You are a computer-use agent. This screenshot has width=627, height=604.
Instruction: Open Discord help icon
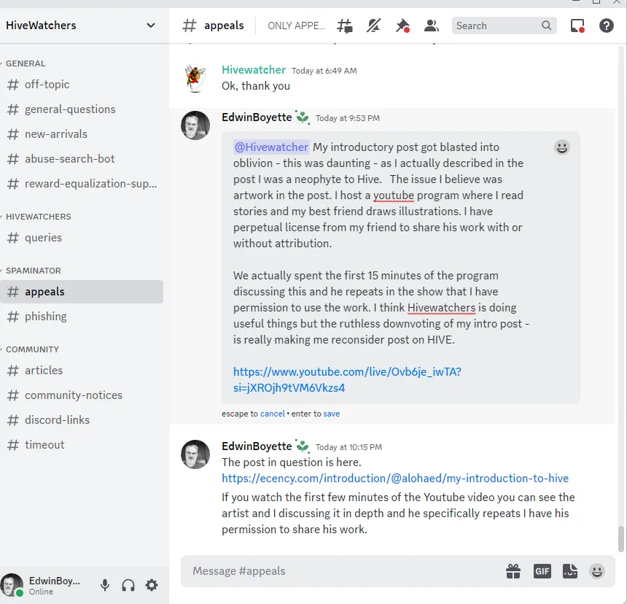606,26
